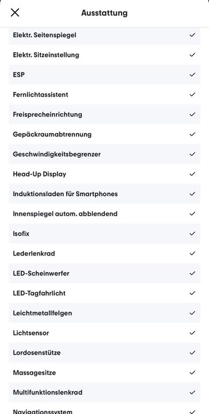Click Innenspiegel autom. abblendend item

coord(104,213)
